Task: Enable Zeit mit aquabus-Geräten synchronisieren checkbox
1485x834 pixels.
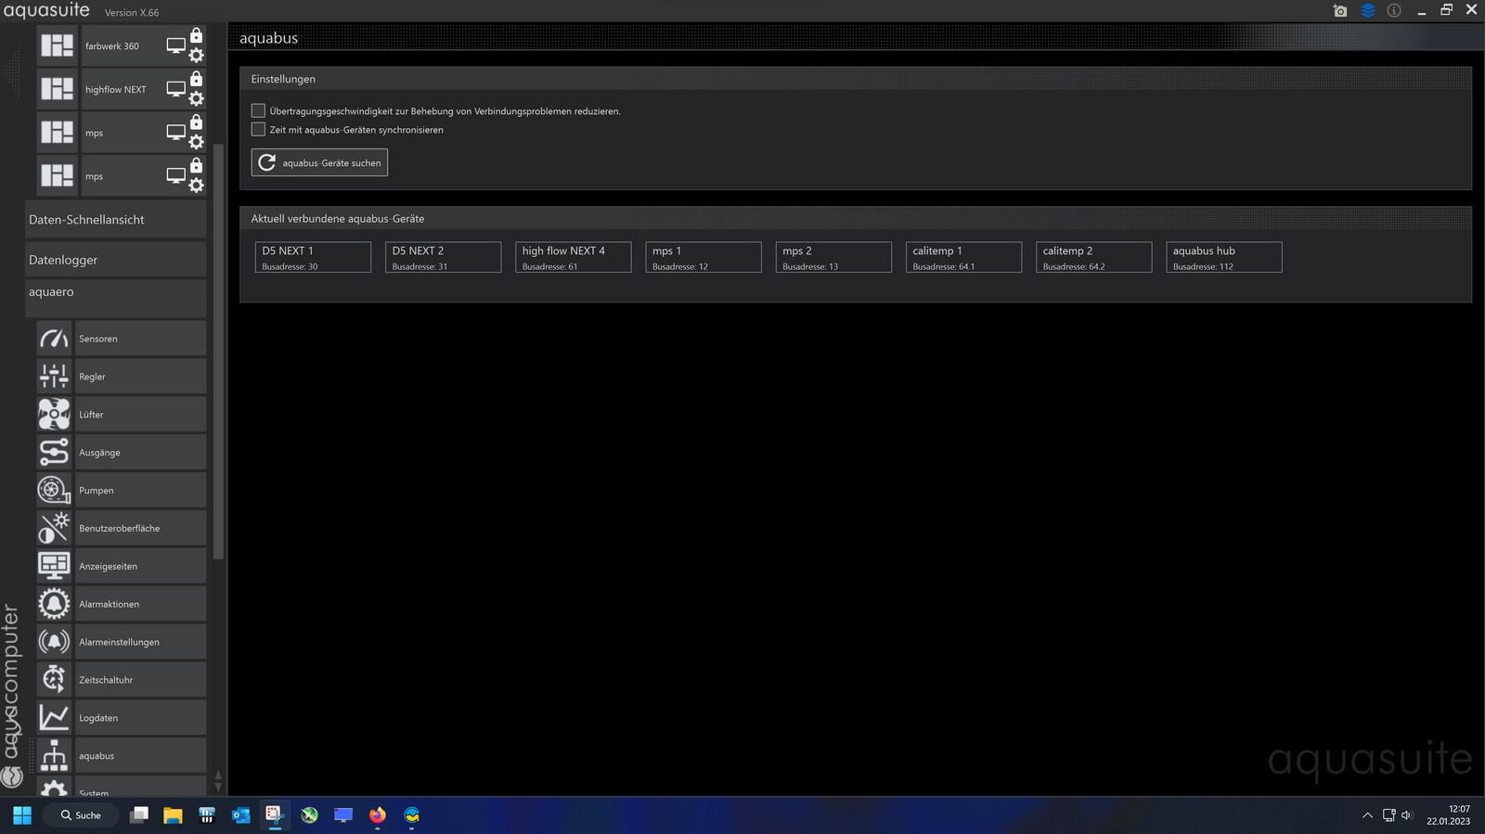Action: tap(258, 129)
